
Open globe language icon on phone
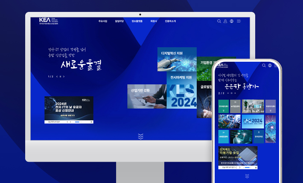(x=270, y=66)
